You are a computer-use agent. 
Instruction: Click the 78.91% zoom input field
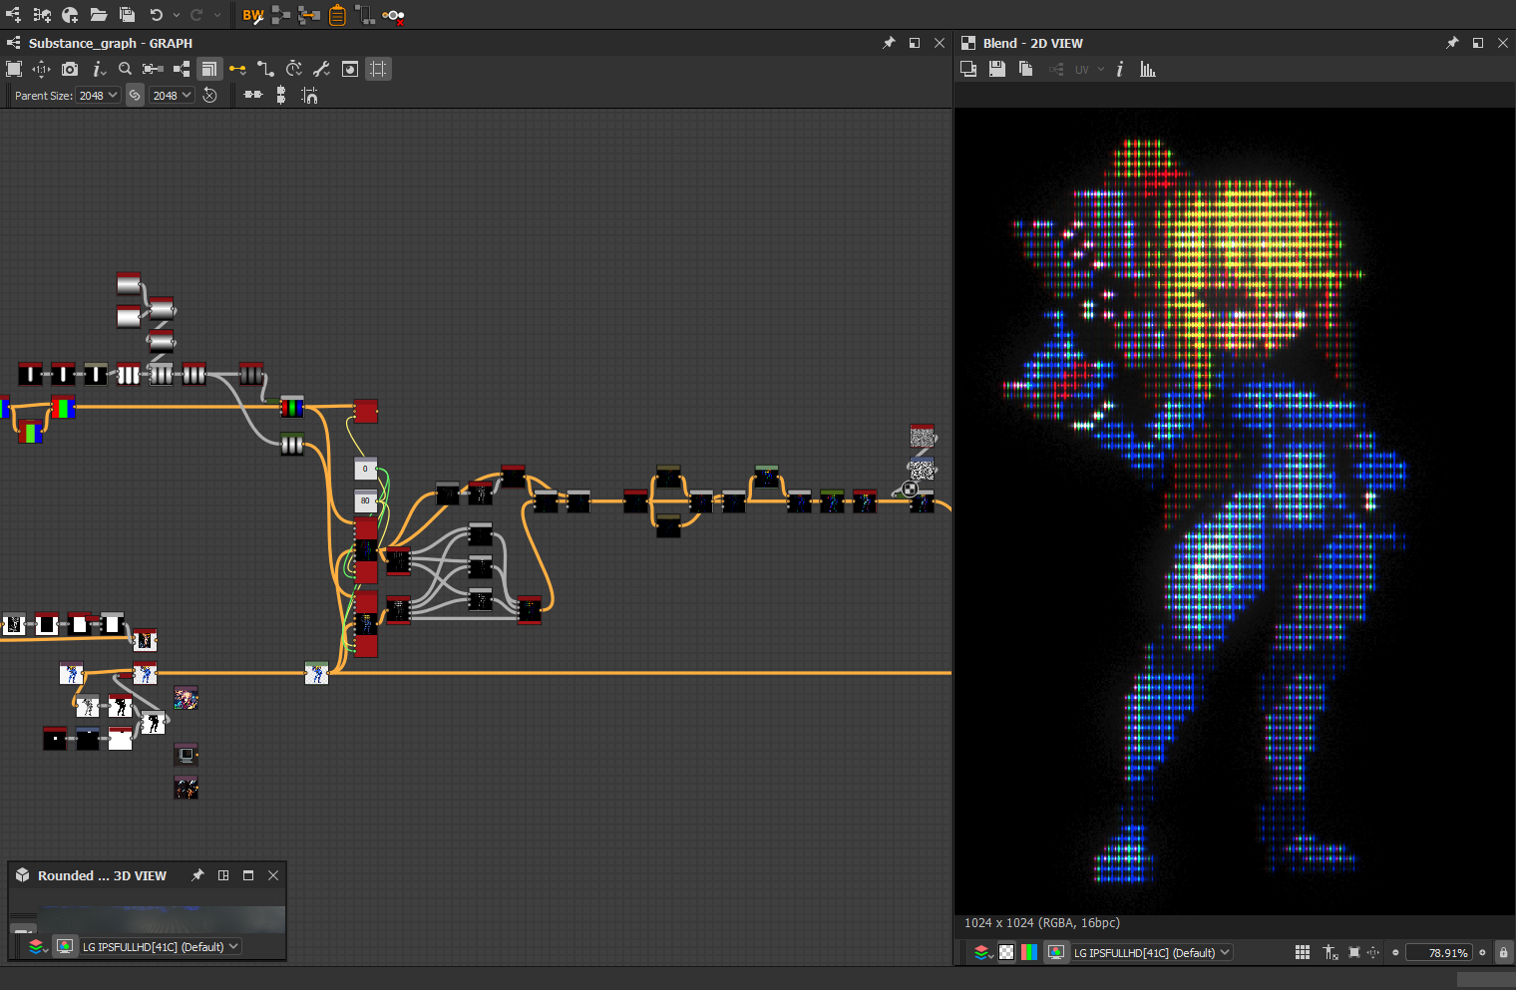(1437, 952)
